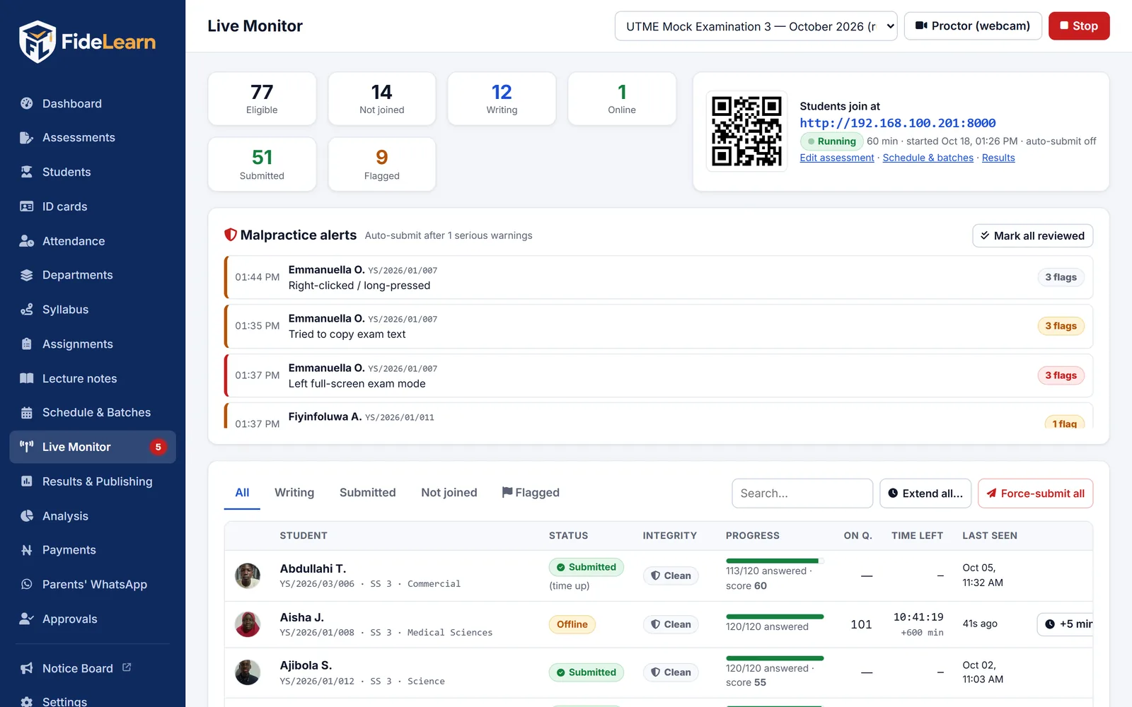Click Aisha J. progress bar
This screenshot has height=707, width=1132.
coord(775,617)
